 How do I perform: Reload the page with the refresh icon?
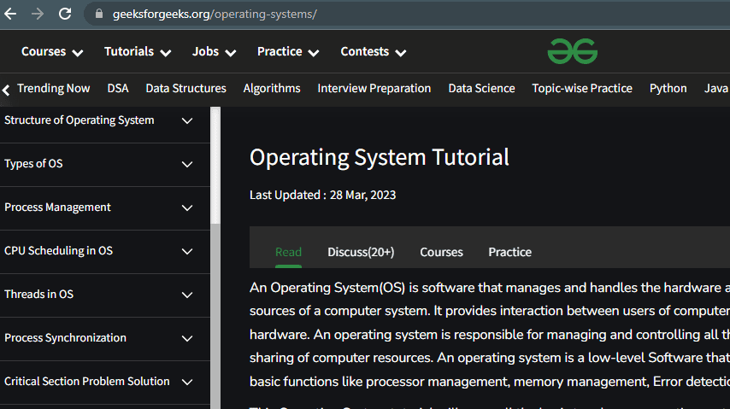[x=65, y=14]
